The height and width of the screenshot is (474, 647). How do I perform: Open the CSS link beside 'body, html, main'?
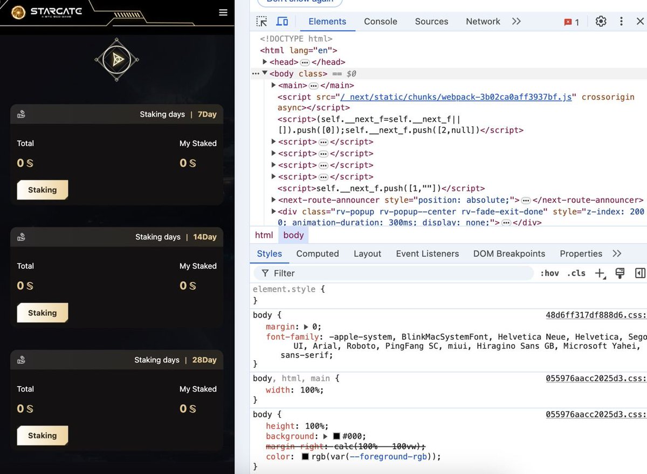(x=596, y=379)
